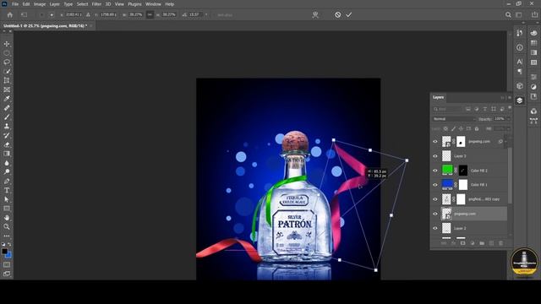Select the Eyedropper tool
Viewport: 541px width, 304px height.
pyautogui.click(x=7, y=99)
